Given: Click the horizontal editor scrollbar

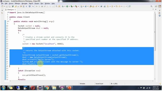Looking at the screenshot, I should point(82,81).
